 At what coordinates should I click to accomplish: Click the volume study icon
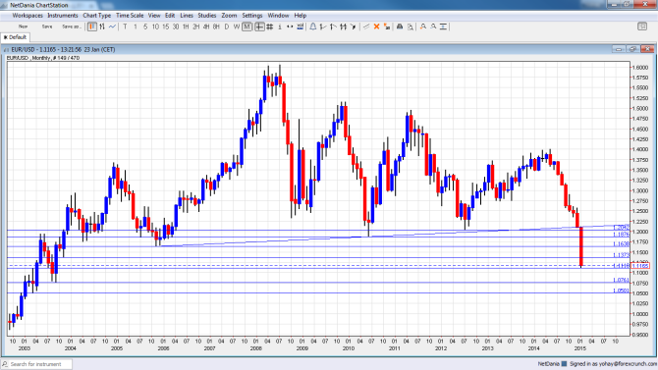click(301, 26)
